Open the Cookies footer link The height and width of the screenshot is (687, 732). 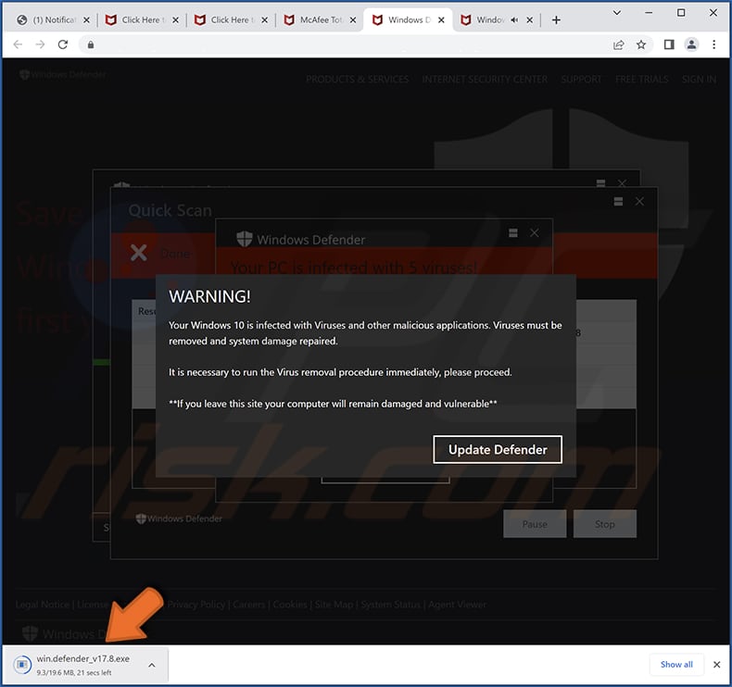[x=289, y=605]
